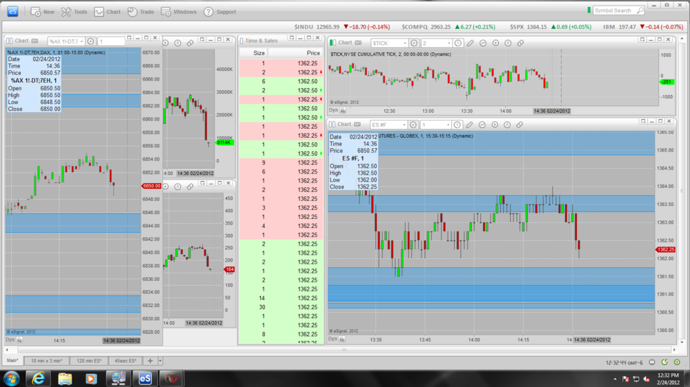The width and height of the screenshot is (690, 387).
Task: Open the Chart menu in top toolbar
Action: click(x=107, y=12)
